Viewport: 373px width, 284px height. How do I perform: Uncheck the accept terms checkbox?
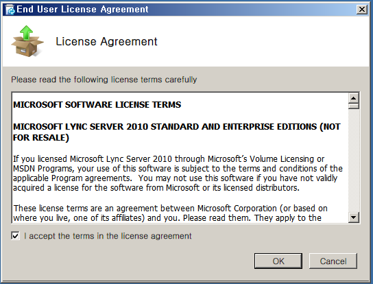click(x=16, y=236)
